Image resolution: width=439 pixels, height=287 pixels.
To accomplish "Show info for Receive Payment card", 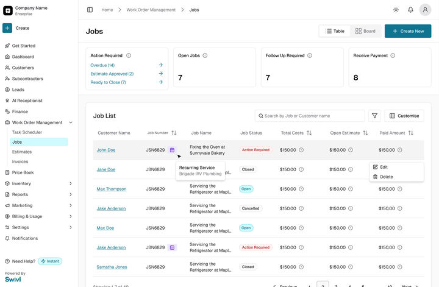I will coord(393,55).
